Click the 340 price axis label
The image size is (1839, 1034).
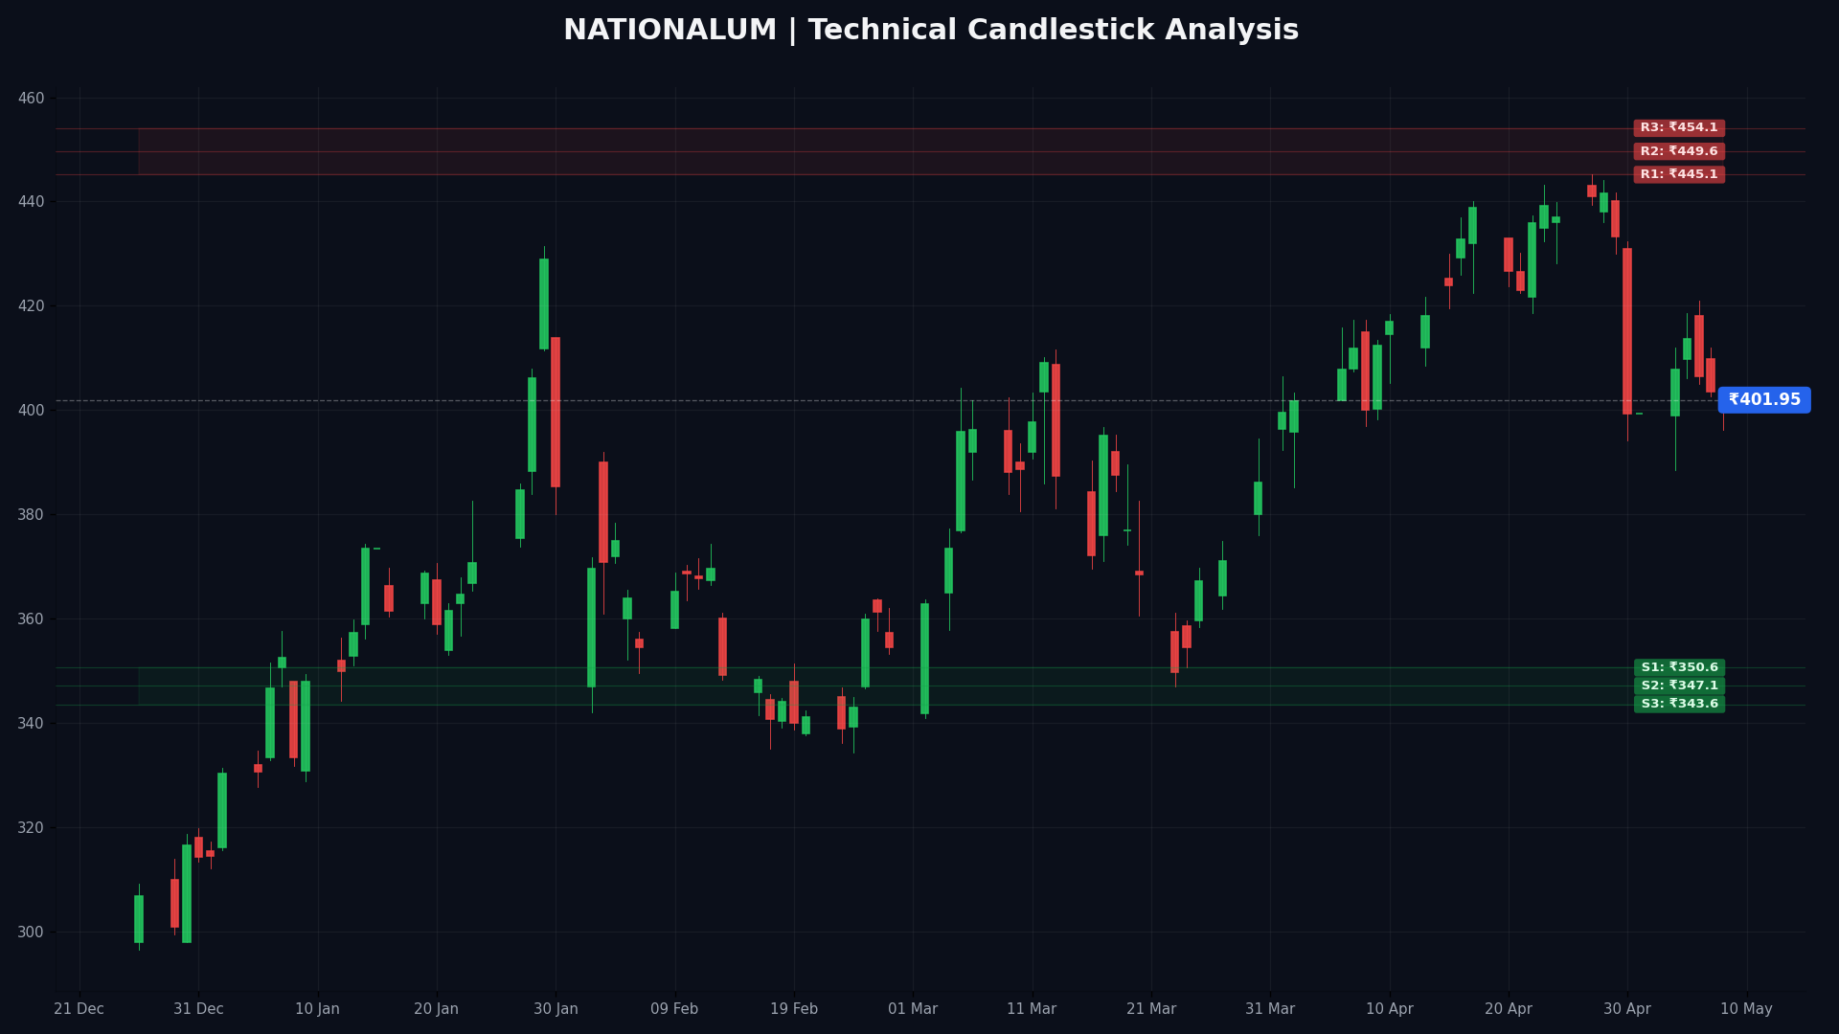(x=31, y=724)
